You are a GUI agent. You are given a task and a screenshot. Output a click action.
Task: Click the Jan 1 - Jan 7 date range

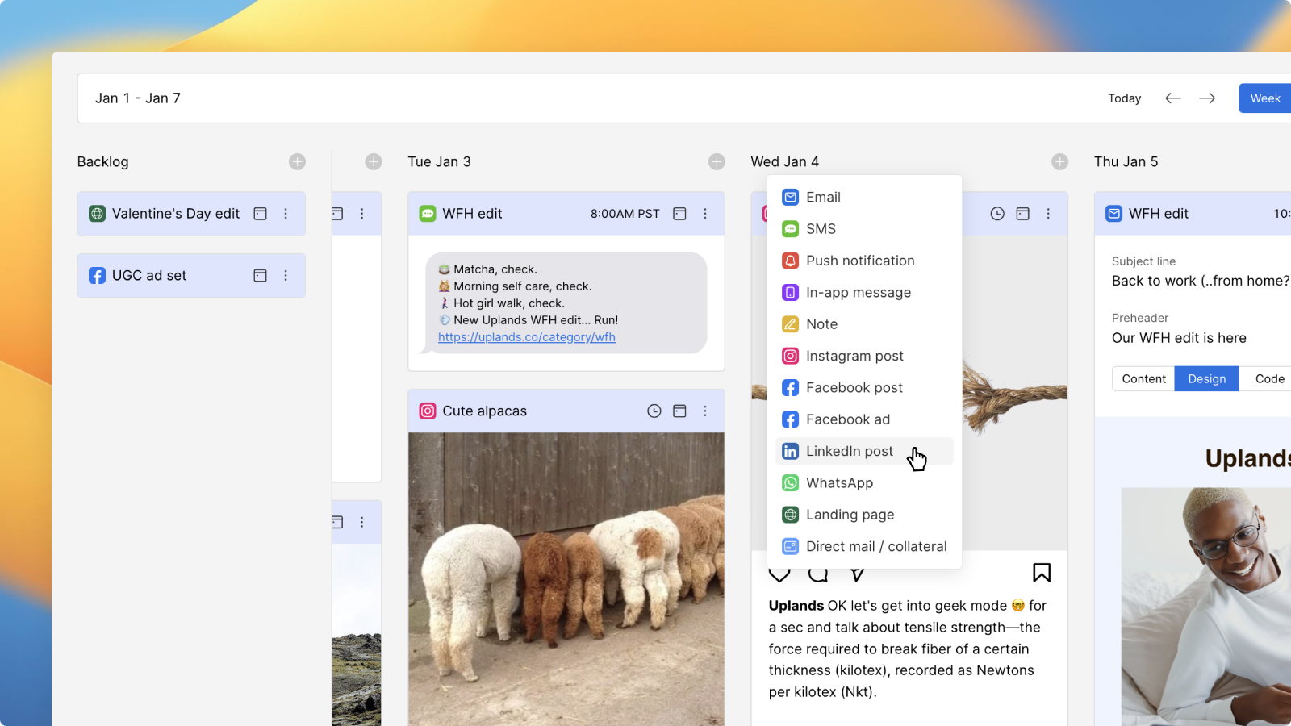pyautogui.click(x=138, y=98)
